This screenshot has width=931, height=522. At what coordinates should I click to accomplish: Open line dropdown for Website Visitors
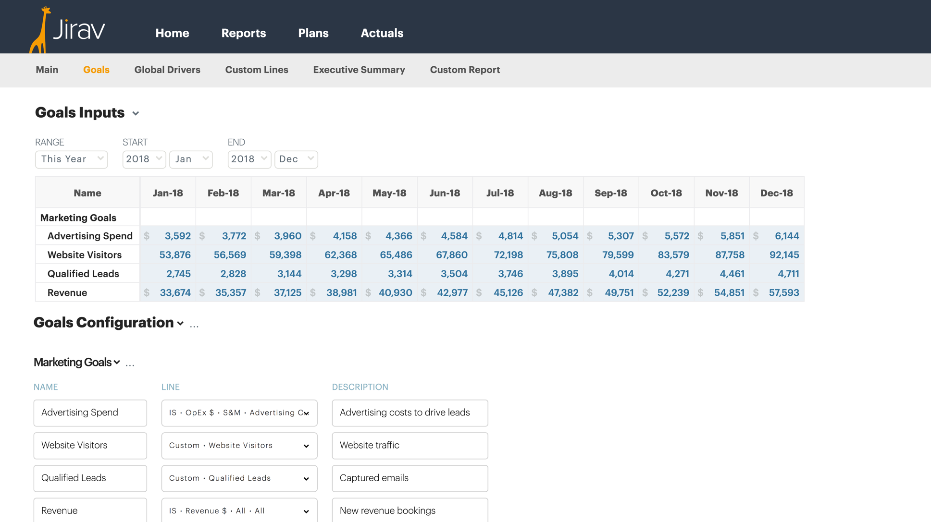tap(239, 446)
